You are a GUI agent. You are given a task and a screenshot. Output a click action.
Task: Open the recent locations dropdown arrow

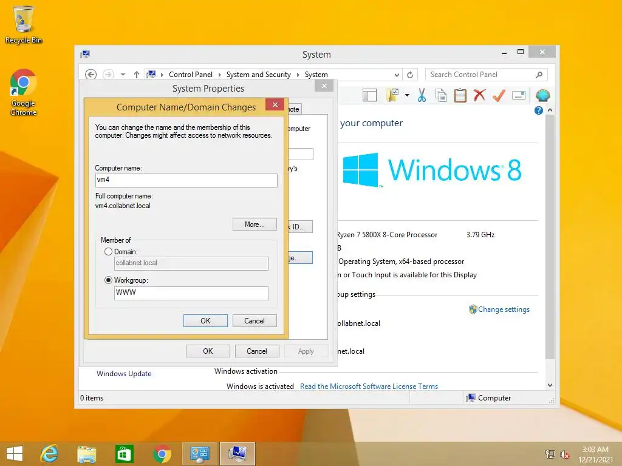point(123,75)
